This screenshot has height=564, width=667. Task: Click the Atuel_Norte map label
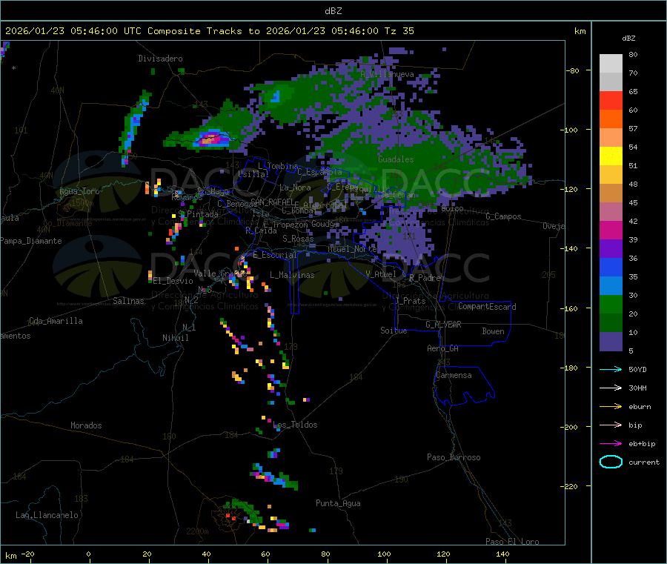coord(352,248)
